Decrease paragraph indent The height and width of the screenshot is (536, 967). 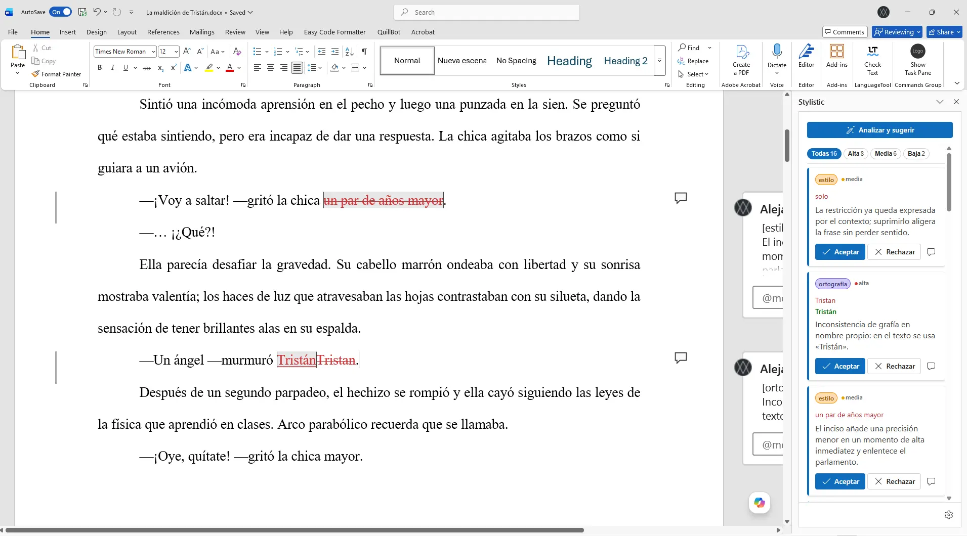click(322, 52)
